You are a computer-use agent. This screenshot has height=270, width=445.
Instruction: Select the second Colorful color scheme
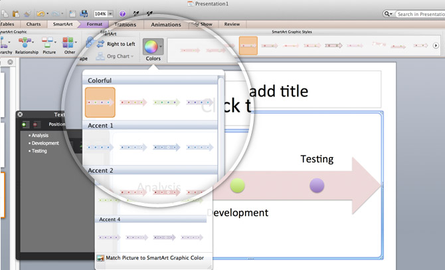coord(133,102)
